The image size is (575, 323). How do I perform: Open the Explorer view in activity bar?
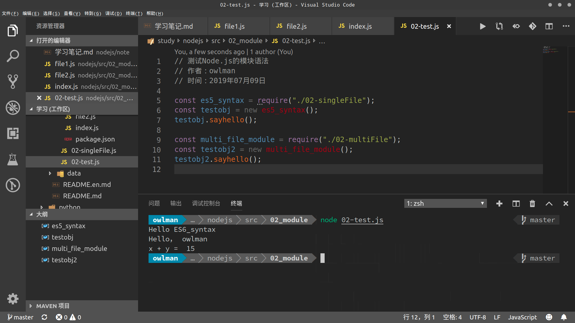13,31
